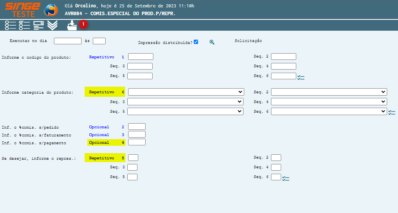This screenshot has width=398, height=213.
Task: Expand the category Seq. 2 dropdown
Action: pyautogui.click(x=328, y=92)
